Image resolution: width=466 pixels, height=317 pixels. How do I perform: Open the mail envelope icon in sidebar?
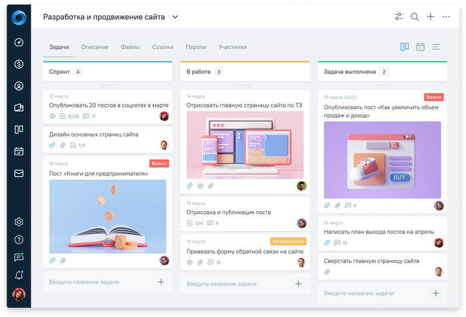click(19, 173)
